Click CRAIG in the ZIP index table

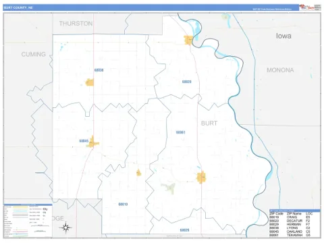tap(292, 217)
